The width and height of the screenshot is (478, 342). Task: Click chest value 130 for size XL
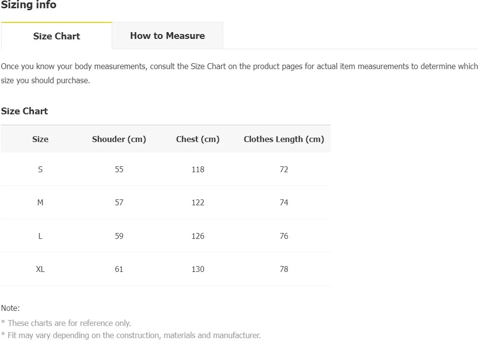[198, 269]
